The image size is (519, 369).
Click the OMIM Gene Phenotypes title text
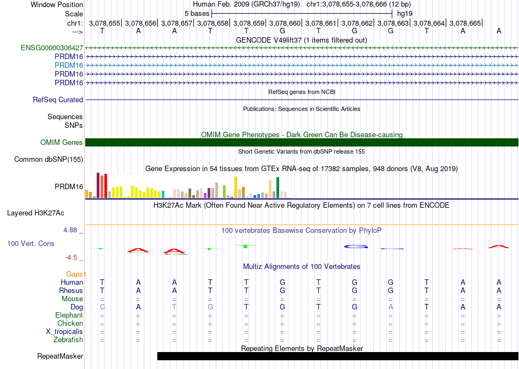click(x=302, y=135)
